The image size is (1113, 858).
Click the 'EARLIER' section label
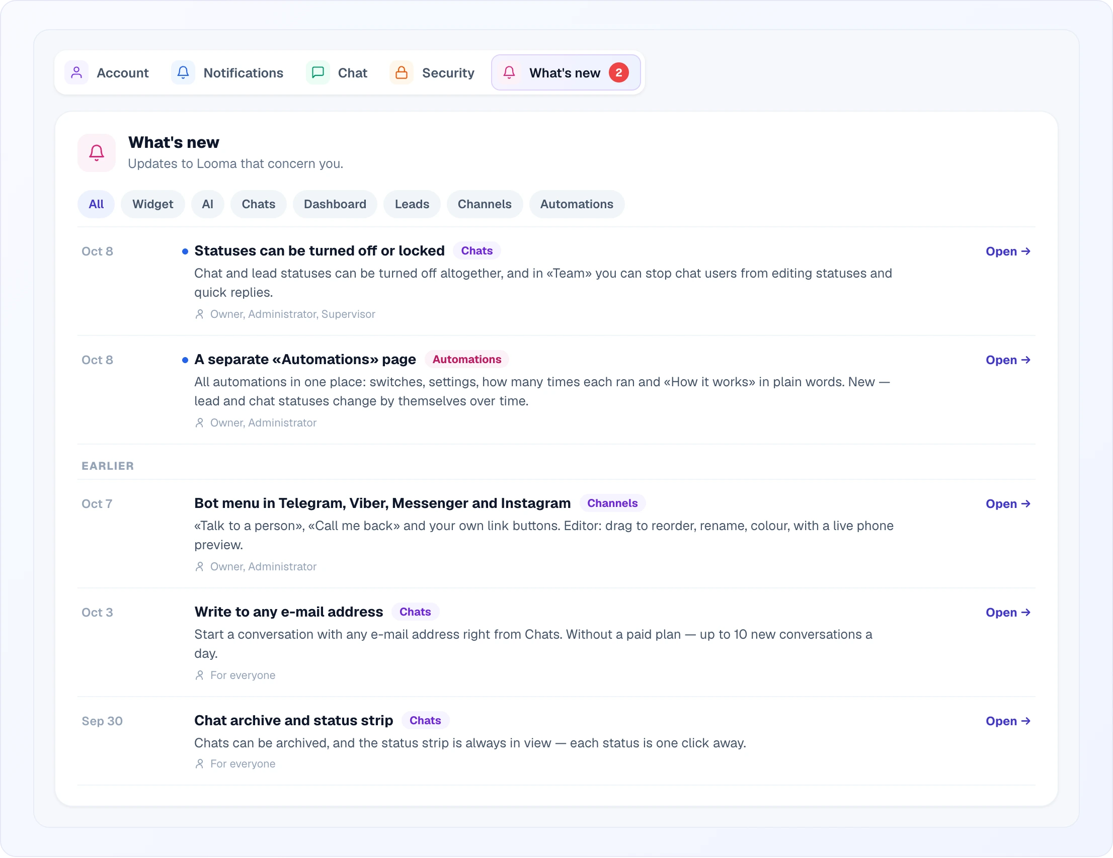tap(108, 466)
